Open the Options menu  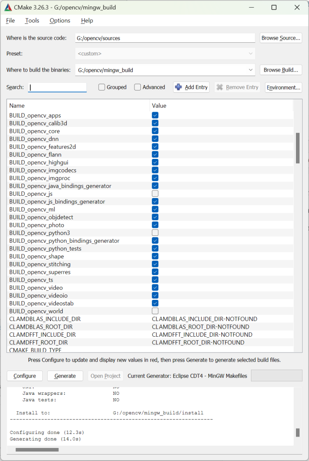tap(60, 21)
